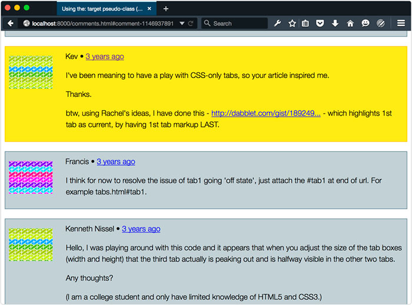Viewport: 412px width, 305px height.
Task: Click the browser back button
Action: 10,24
